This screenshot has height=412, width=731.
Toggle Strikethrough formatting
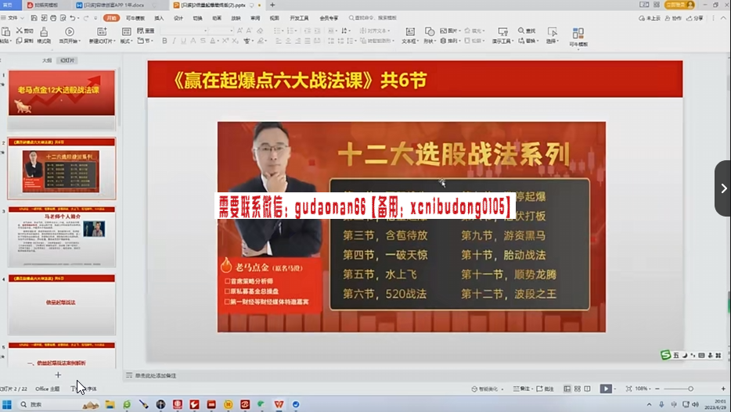pos(203,41)
